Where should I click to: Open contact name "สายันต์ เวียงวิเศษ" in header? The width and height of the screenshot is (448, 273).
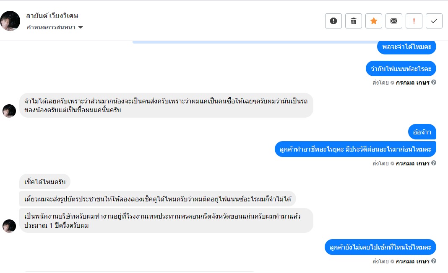point(52,16)
